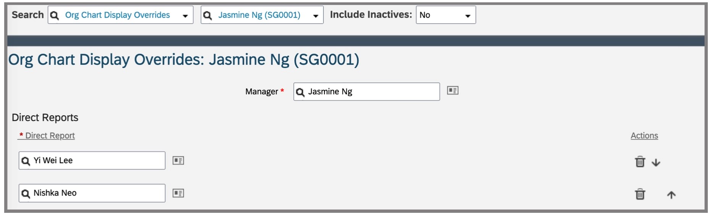Viewport: 712px width, 217px height.
Task: Click into the Nishka Neo input field
Action: tap(92, 193)
